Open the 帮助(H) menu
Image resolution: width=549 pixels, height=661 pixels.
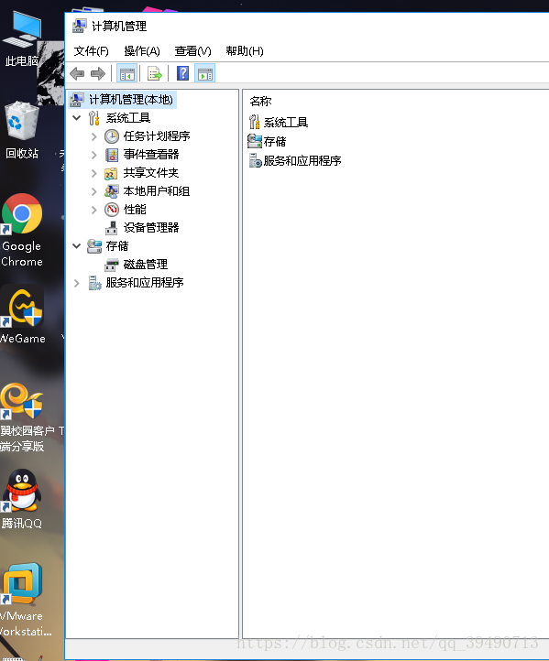click(245, 51)
